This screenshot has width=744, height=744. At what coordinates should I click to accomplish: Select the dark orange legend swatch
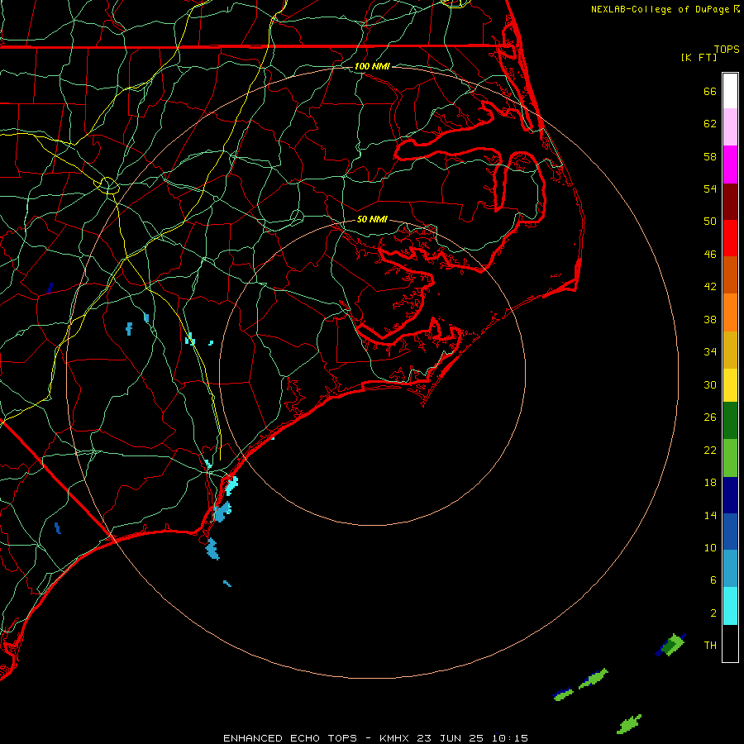[x=730, y=274]
